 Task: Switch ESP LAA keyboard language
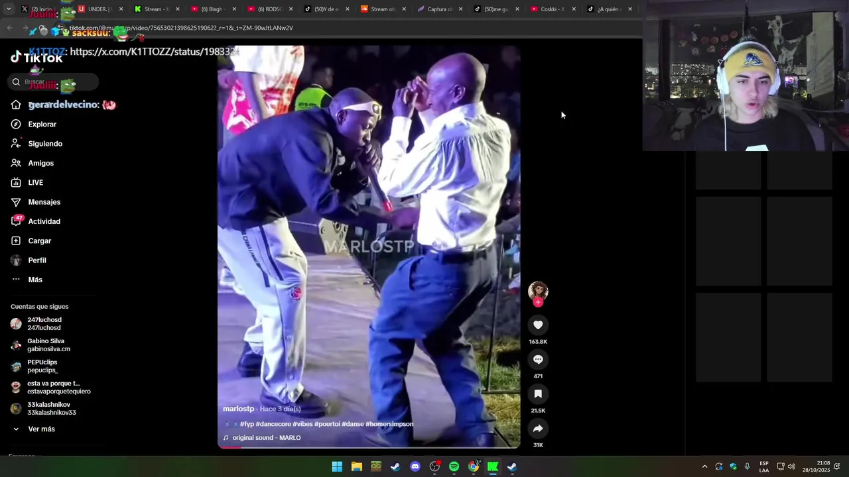point(764,466)
